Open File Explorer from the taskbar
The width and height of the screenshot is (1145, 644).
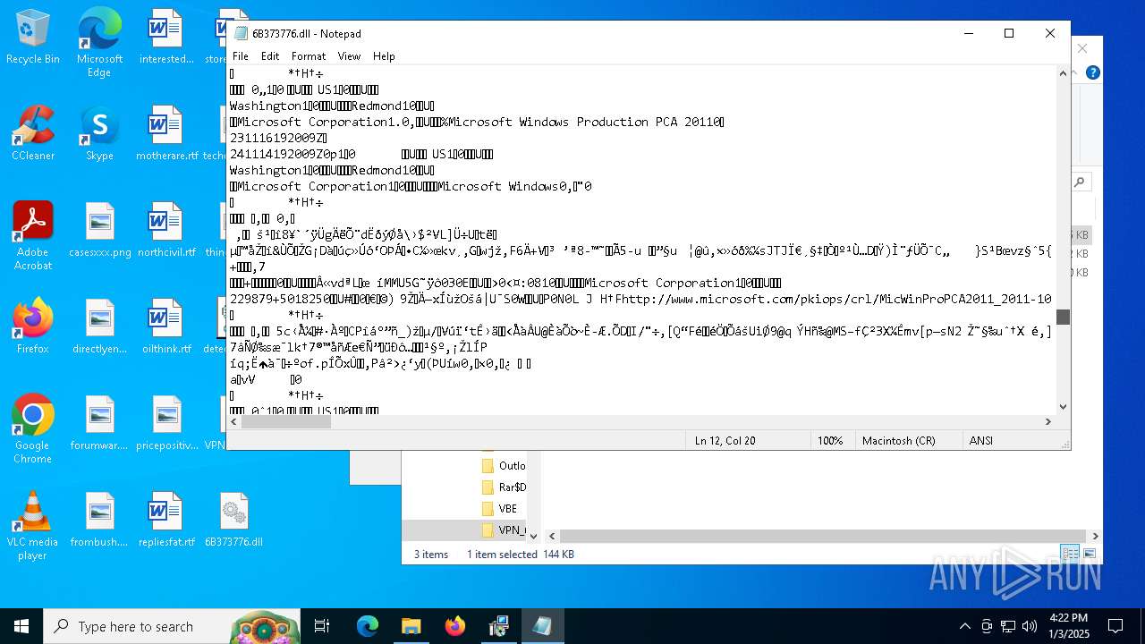click(411, 626)
